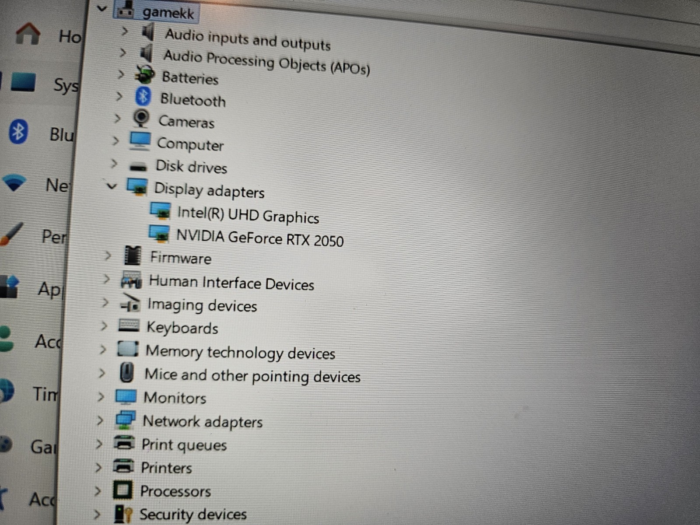Expand the Computer category chevron

(x=115, y=140)
